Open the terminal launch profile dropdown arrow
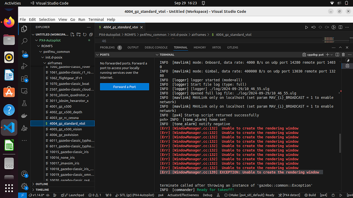The width and height of the screenshot is (353, 198). coord(332,55)
